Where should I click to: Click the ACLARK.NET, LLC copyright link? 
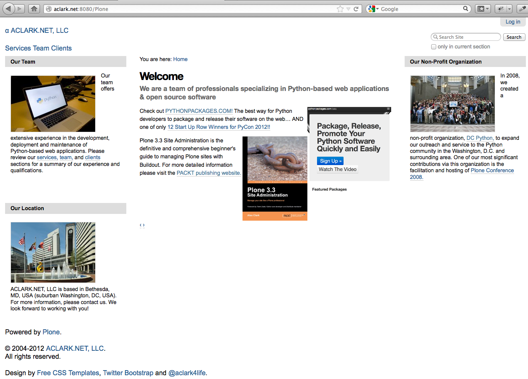[x=75, y=348]
